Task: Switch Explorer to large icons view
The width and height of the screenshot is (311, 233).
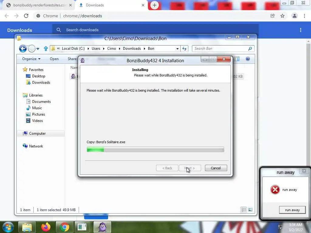Action: click(250, 210)
